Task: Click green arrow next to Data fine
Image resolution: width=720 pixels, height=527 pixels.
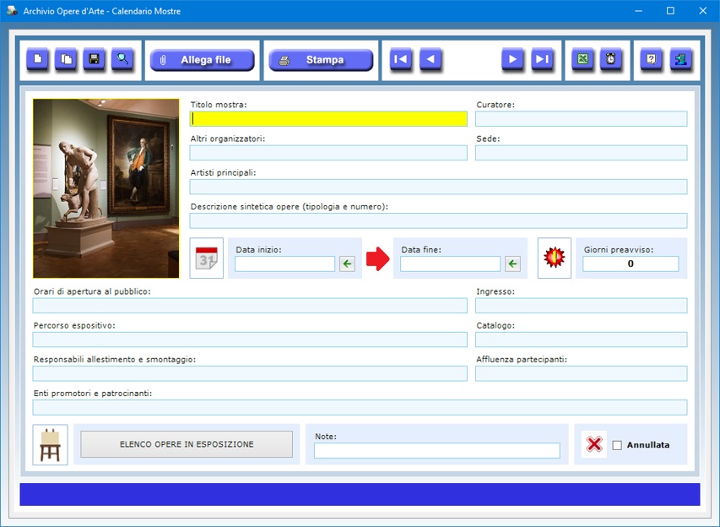Action: tap(512, 264)
